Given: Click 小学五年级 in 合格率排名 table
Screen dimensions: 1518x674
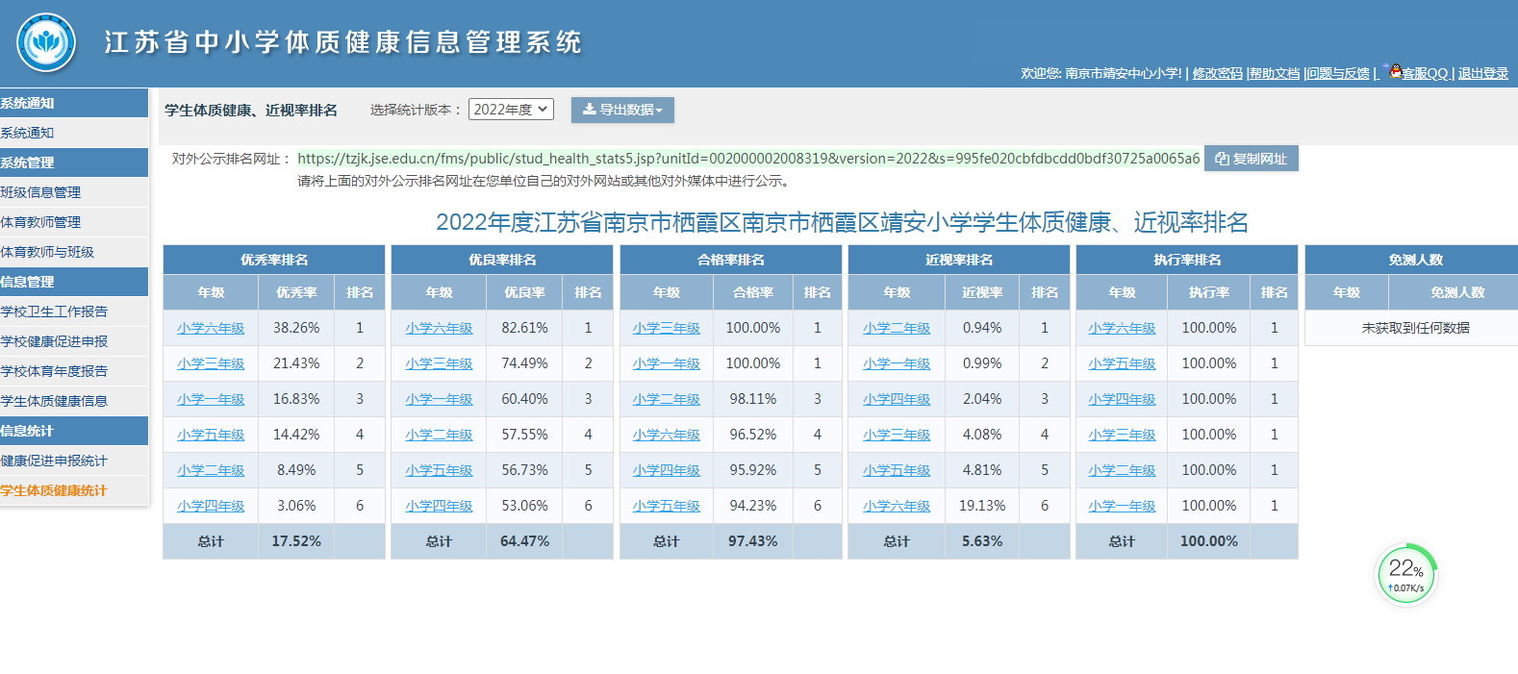Looking at the screenshot, I should [667, 506].
